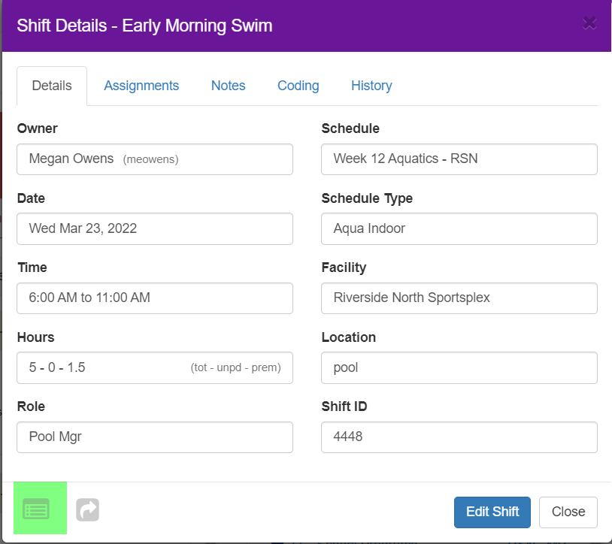Click the Facility field Riverside North Sportsplex
This screenshot has height=544, width=612.
[459, 298]
